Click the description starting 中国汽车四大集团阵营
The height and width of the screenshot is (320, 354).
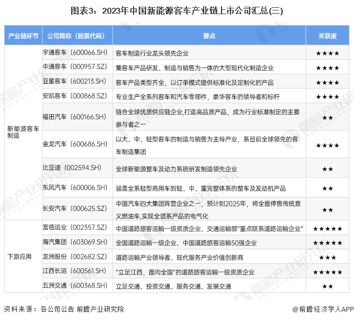coord(208,210)
